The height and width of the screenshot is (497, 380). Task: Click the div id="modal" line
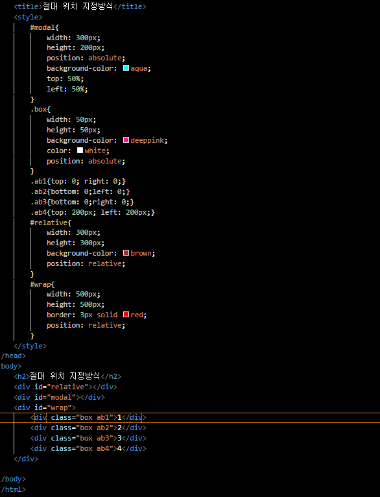(59, 397)
